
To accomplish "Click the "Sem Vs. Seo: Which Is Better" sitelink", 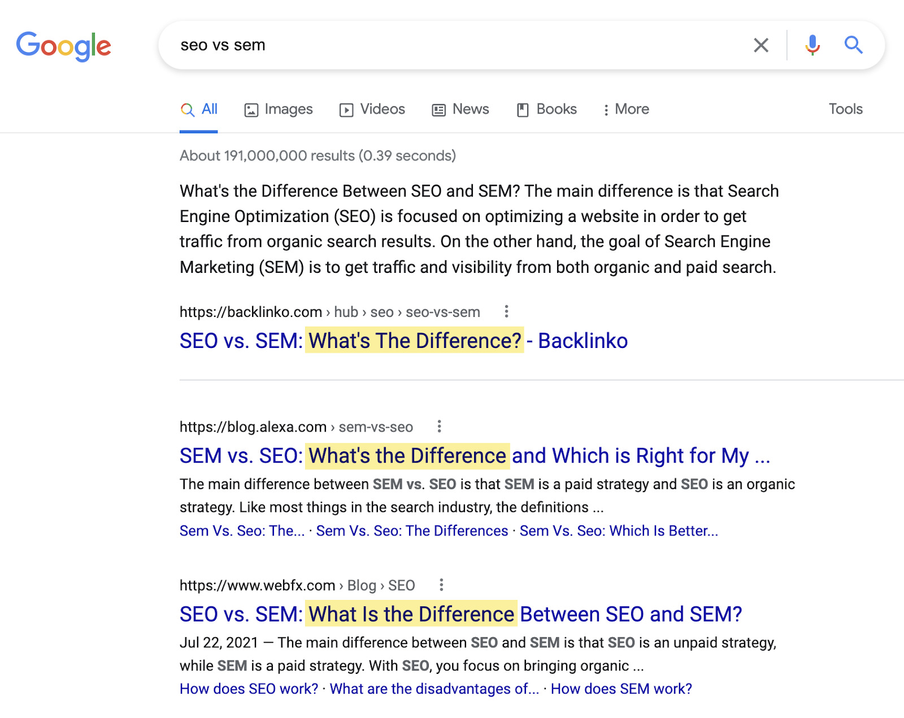I will point(619,531).
